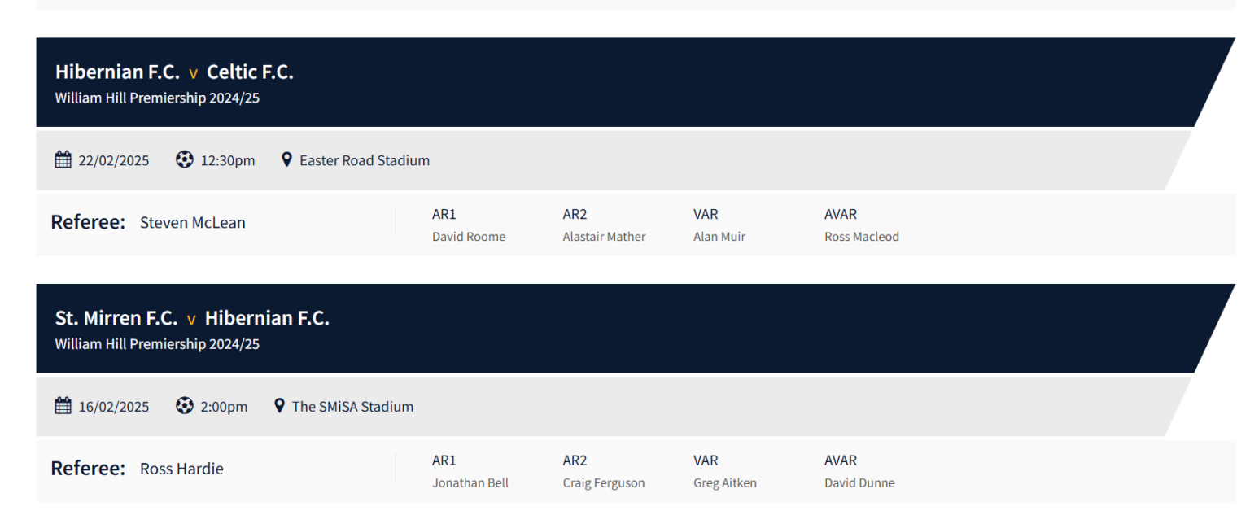Click AVAR official Ross Macleod

[862, 237]
